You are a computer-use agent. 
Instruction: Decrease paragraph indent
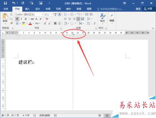[x=87, y=14]
